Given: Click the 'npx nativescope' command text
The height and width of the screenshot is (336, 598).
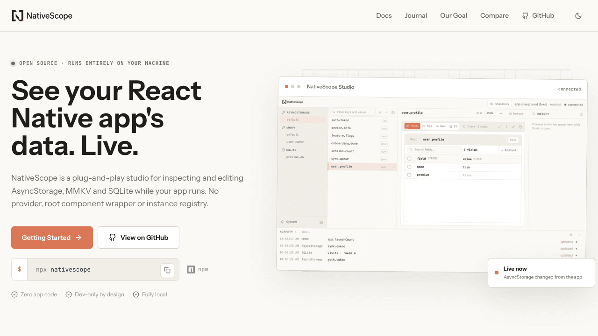Looking at the screenshot, I should (63, 270).
